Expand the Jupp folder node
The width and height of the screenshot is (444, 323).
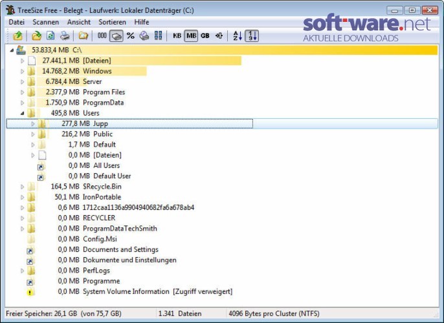[x=33, y=124]
